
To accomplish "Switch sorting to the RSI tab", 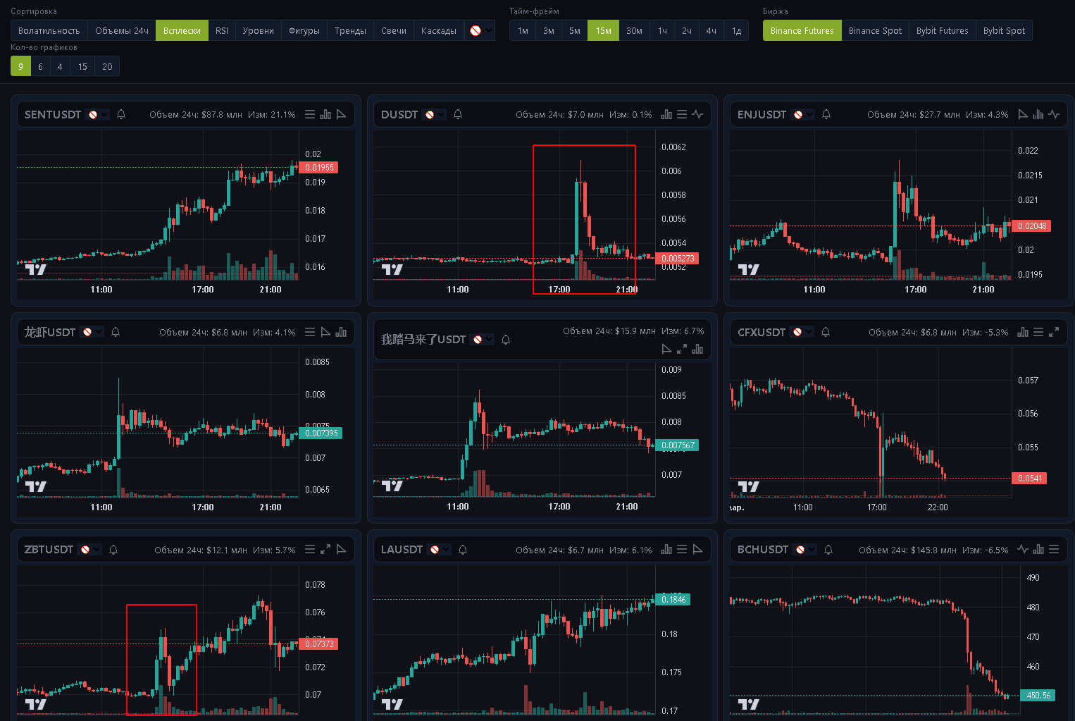I will click(x=222, y=30).
